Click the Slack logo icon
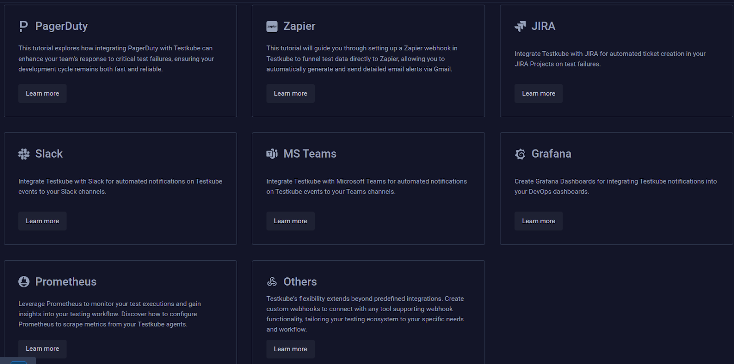Image resolution: width=734 pixels, height=364 pixels. pyautogui.click(x=24, y=154)
